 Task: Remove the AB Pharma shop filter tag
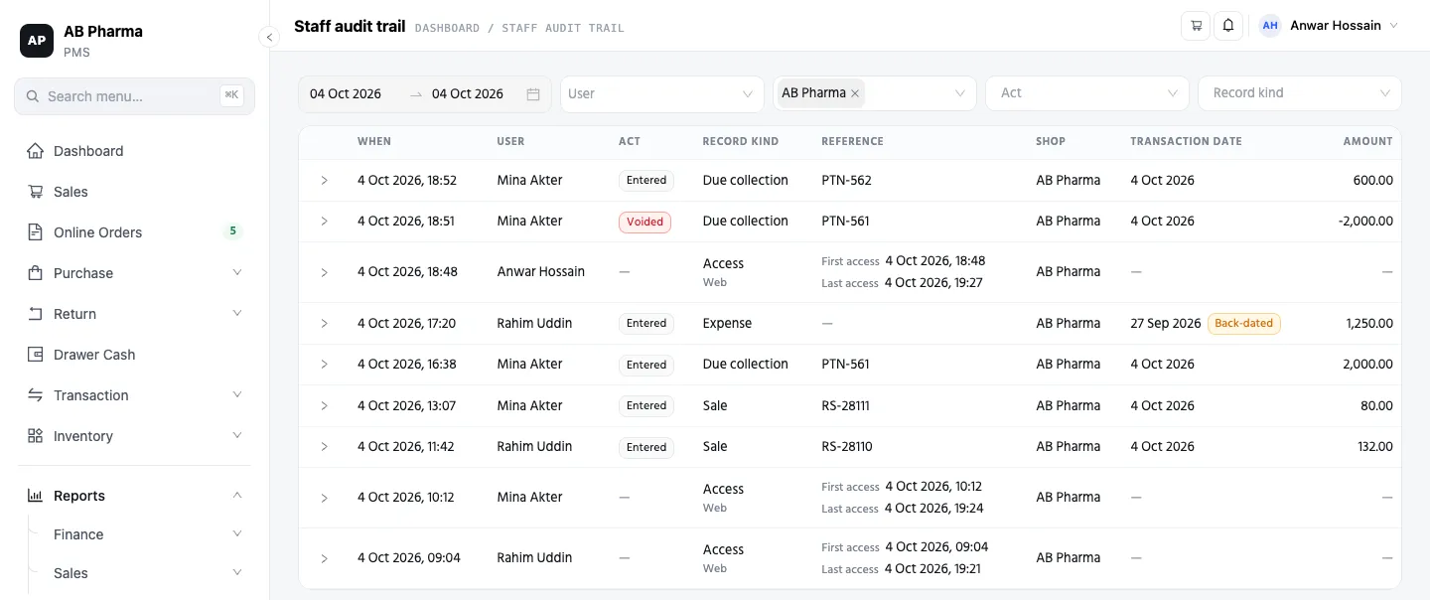point(854,93)
